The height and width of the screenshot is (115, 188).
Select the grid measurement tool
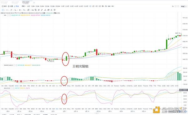click(29, 10)
